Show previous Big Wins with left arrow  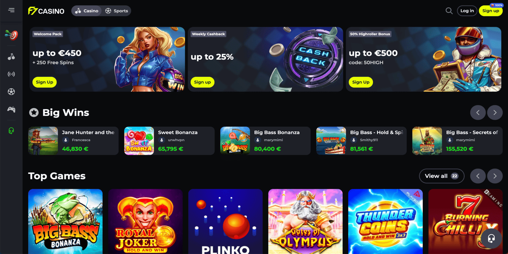478,112
